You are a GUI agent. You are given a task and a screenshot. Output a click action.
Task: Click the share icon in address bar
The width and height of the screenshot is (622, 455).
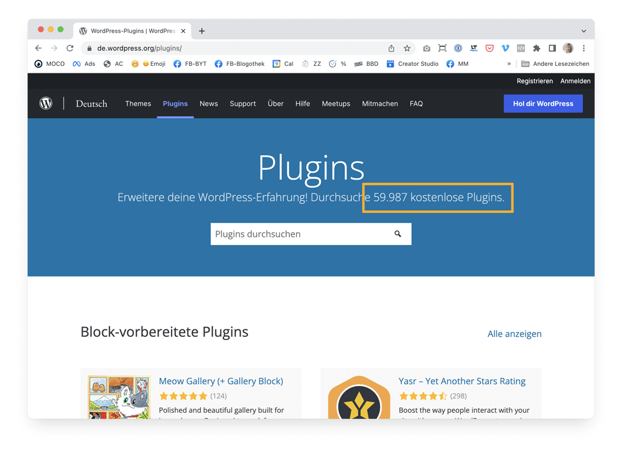click(x=391, y=48)
